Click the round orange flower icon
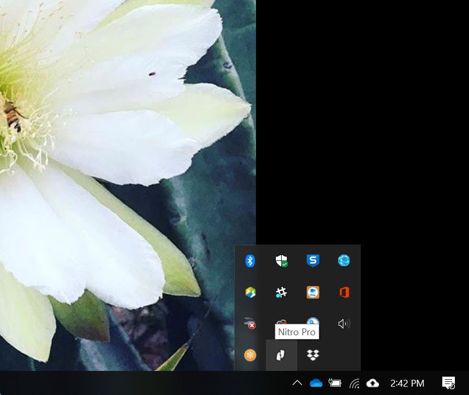 (250, 355)
